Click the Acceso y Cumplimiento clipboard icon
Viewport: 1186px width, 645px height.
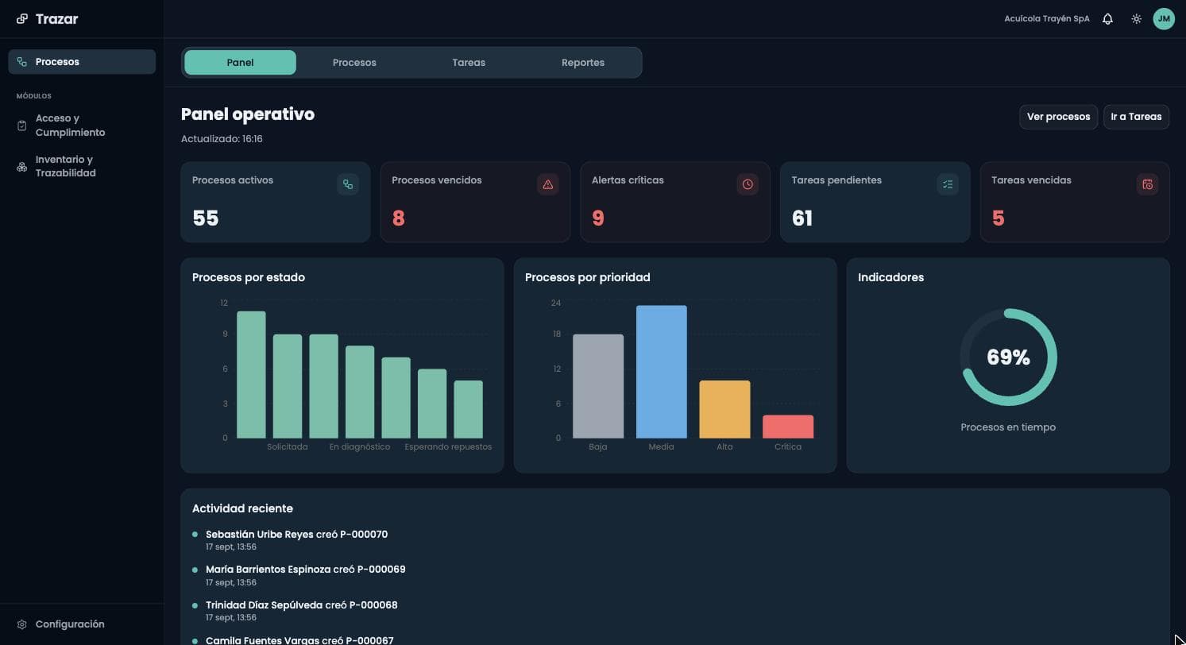tap(22, 126)
